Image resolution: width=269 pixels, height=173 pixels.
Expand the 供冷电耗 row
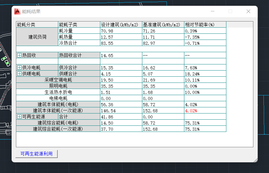[x=19, y=67]
